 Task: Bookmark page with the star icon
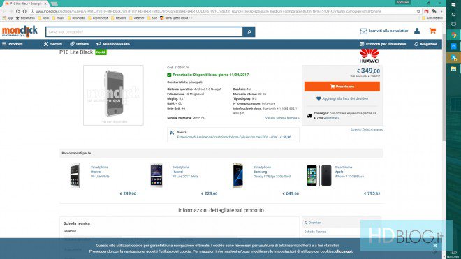[x=418, y=11]
